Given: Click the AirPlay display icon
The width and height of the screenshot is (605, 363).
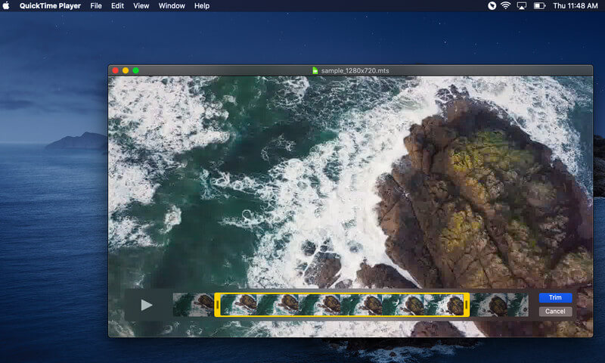Looking at the screenshot, I should point(522,6).
